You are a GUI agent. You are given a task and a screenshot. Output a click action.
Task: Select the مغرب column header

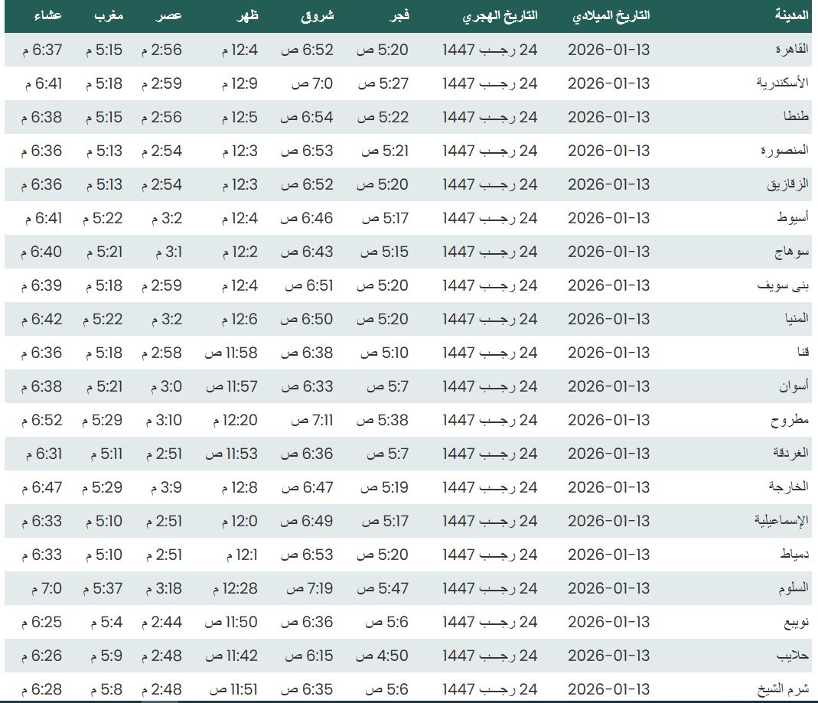coord(109,15)
